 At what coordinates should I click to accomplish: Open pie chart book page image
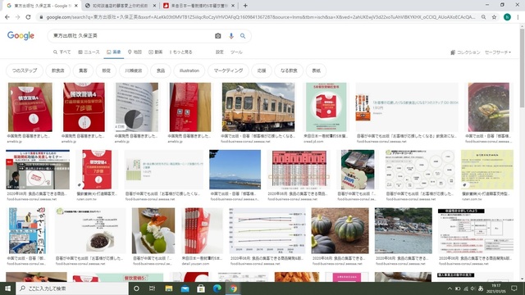coord(137,107)
